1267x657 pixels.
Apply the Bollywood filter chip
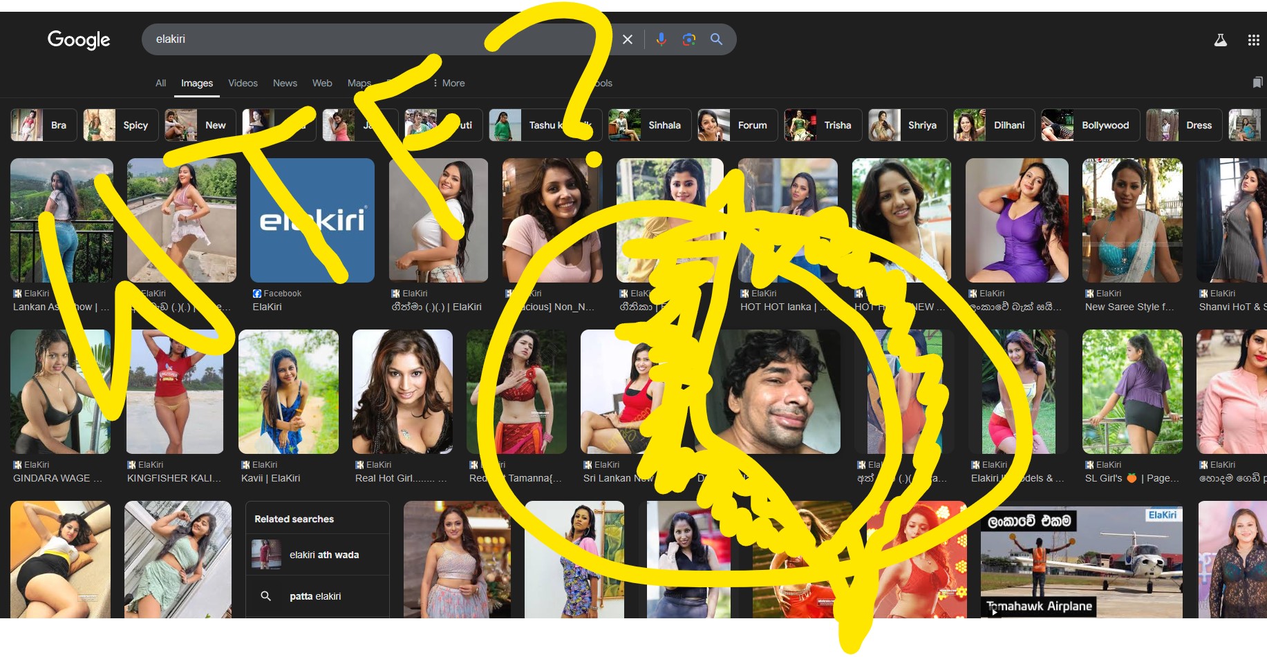point(1091,125)
